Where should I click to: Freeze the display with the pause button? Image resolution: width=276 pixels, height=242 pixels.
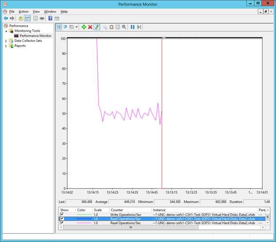click(132, 27)
